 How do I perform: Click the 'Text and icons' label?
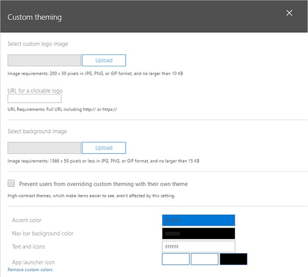coord(28,247)
